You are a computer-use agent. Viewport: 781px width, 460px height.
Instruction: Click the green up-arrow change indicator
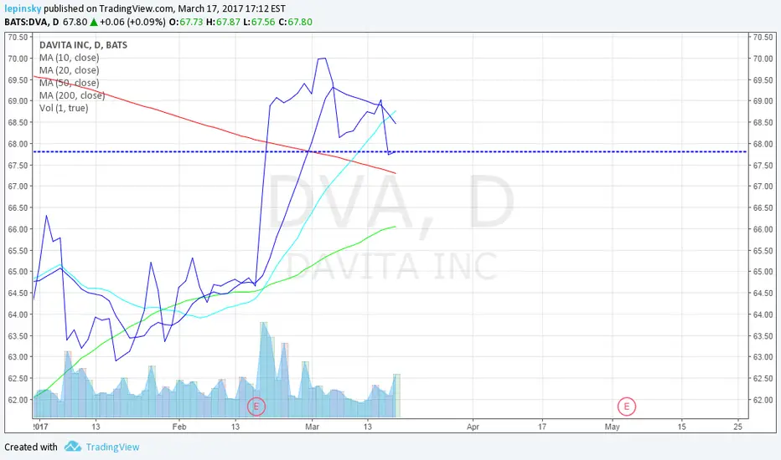click(94, 22)
